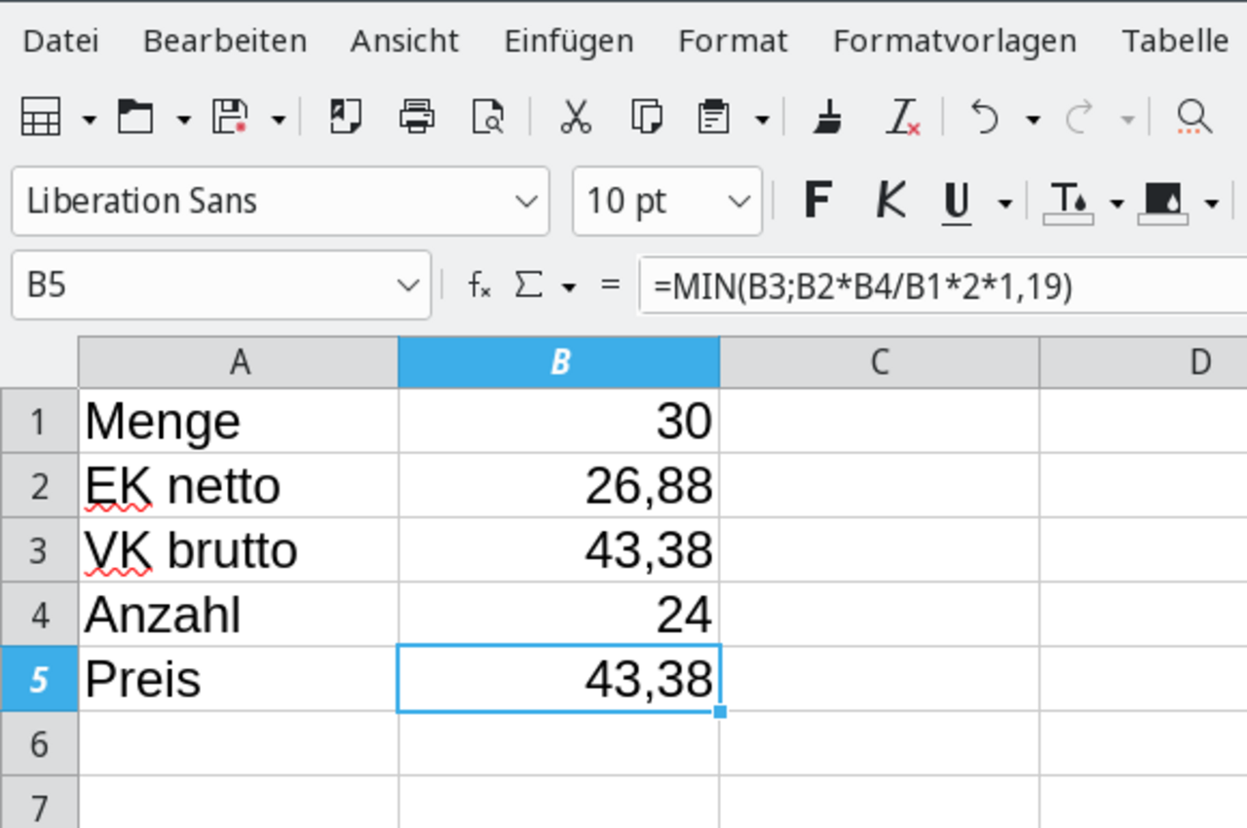Open the Bearbeiten menu

225,41
